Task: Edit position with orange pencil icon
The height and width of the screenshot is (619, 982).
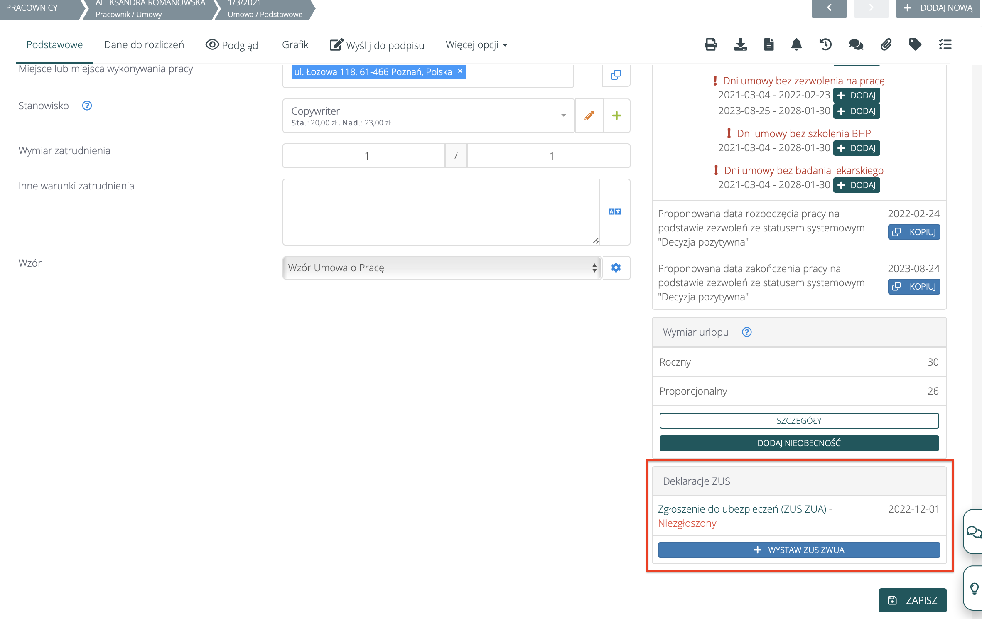Action: click(589, 115)
